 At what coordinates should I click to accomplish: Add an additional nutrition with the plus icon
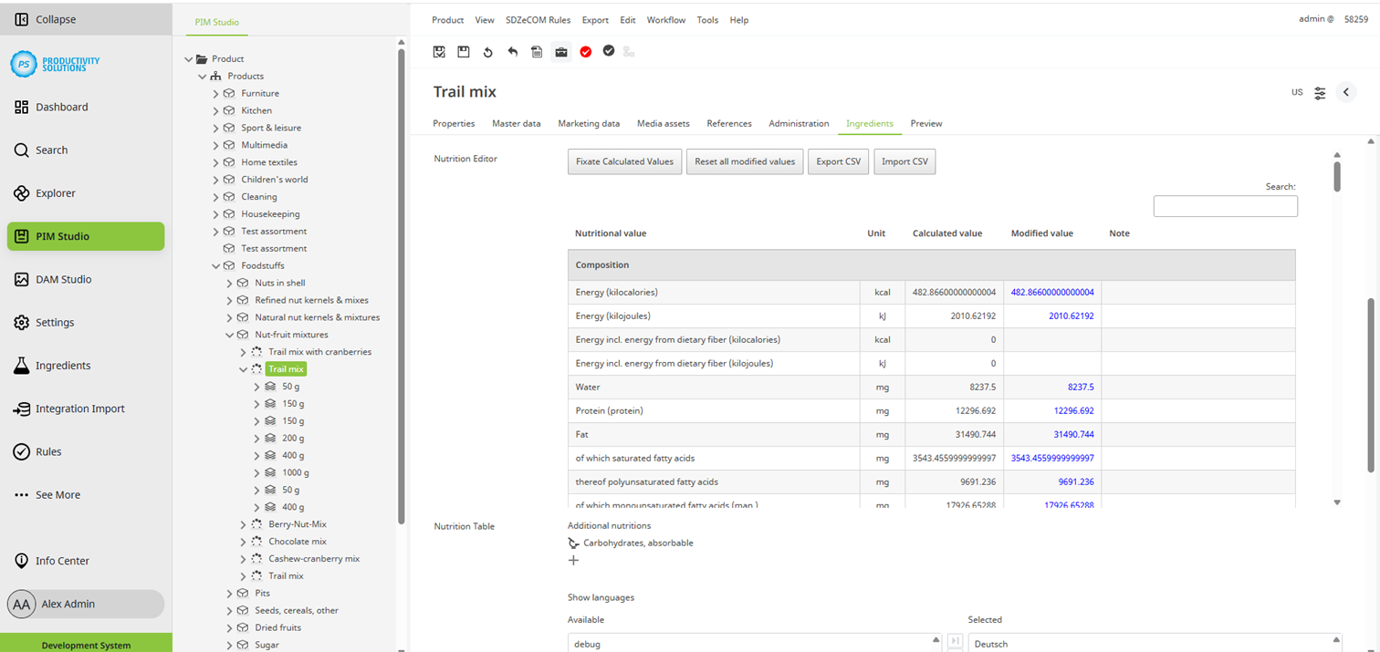573,560
